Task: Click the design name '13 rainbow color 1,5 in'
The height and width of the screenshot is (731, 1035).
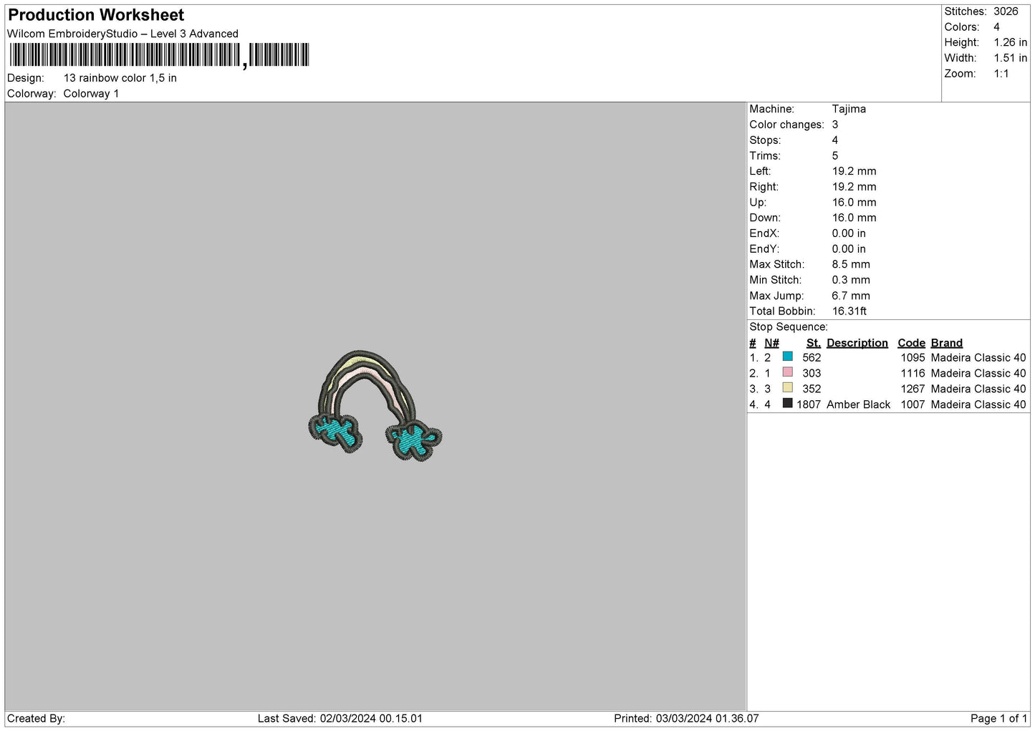Action: 120,78
